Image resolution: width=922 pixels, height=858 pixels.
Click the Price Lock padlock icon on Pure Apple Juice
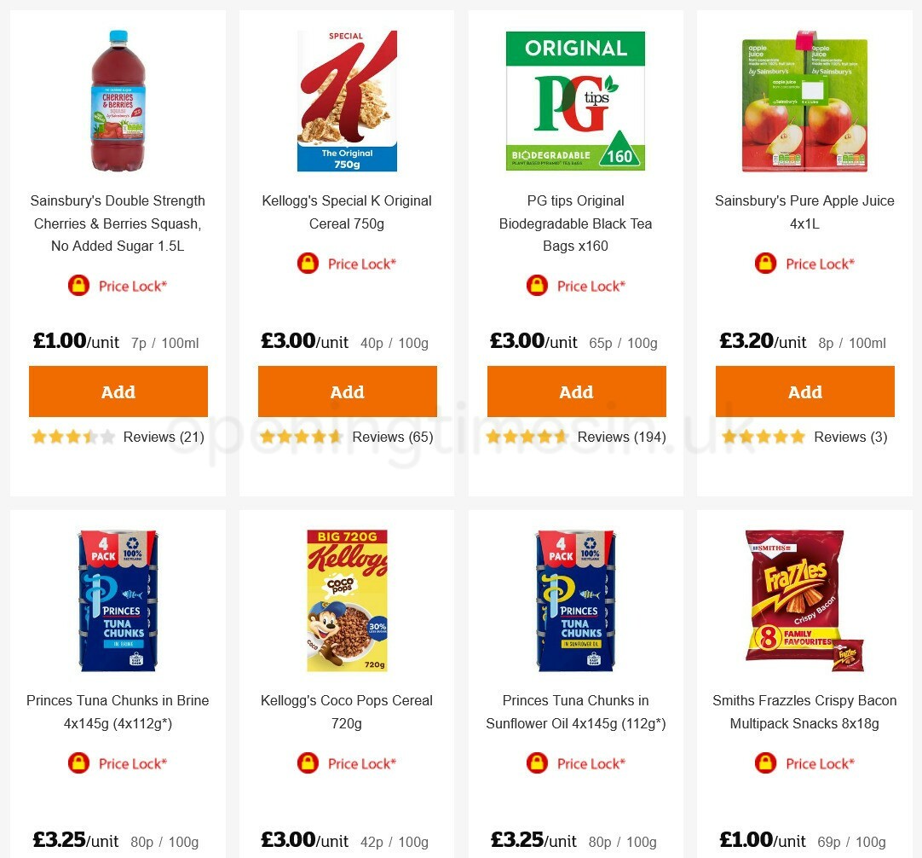765,263
